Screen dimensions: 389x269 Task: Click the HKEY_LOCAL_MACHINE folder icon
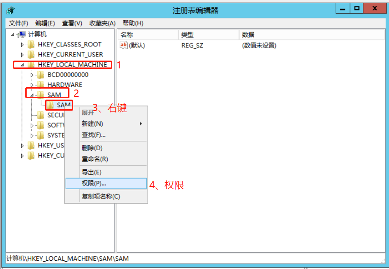[x=31, y=65]
